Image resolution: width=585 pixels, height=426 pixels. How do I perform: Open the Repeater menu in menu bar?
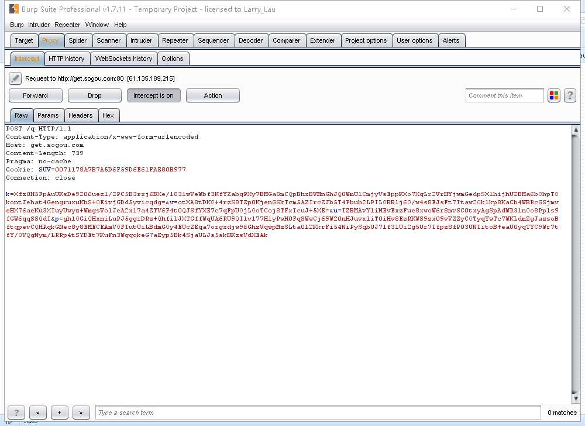point(67,25)
